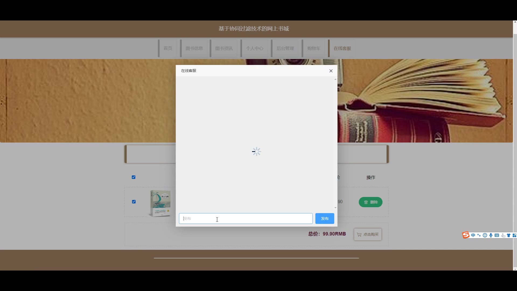Click the chat window scroll-down arrow
Screen dimensions: 517x291
335,207
